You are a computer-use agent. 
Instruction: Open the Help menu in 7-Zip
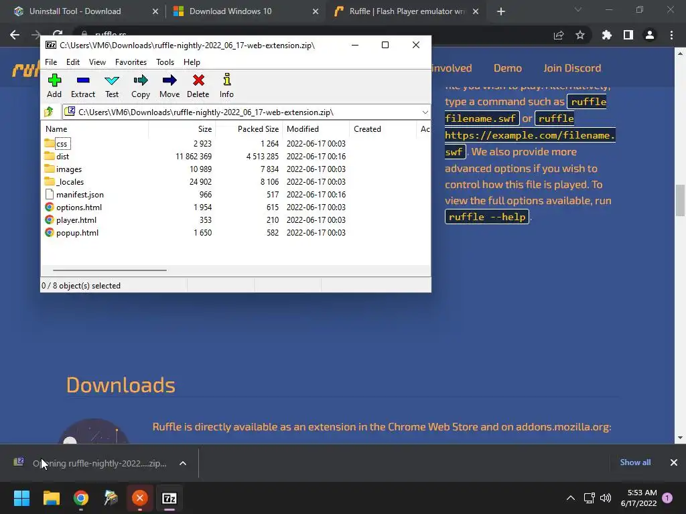pos(192,62)
